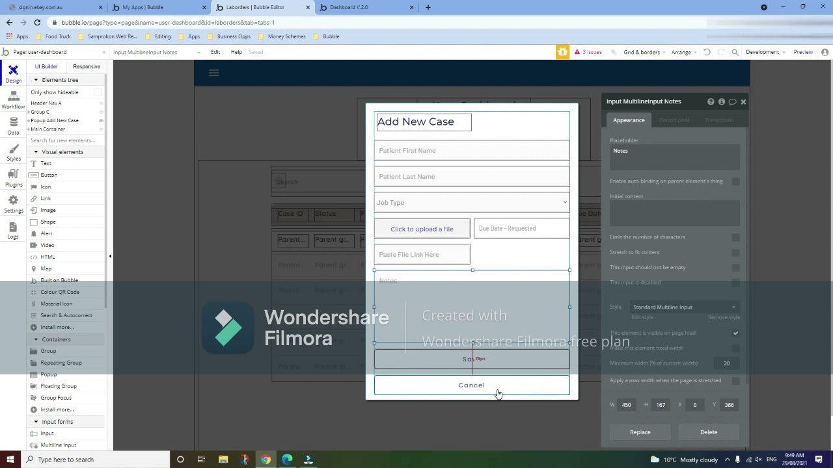Collapse the Input forms section
Screen dimensions: 833x468
36,422
